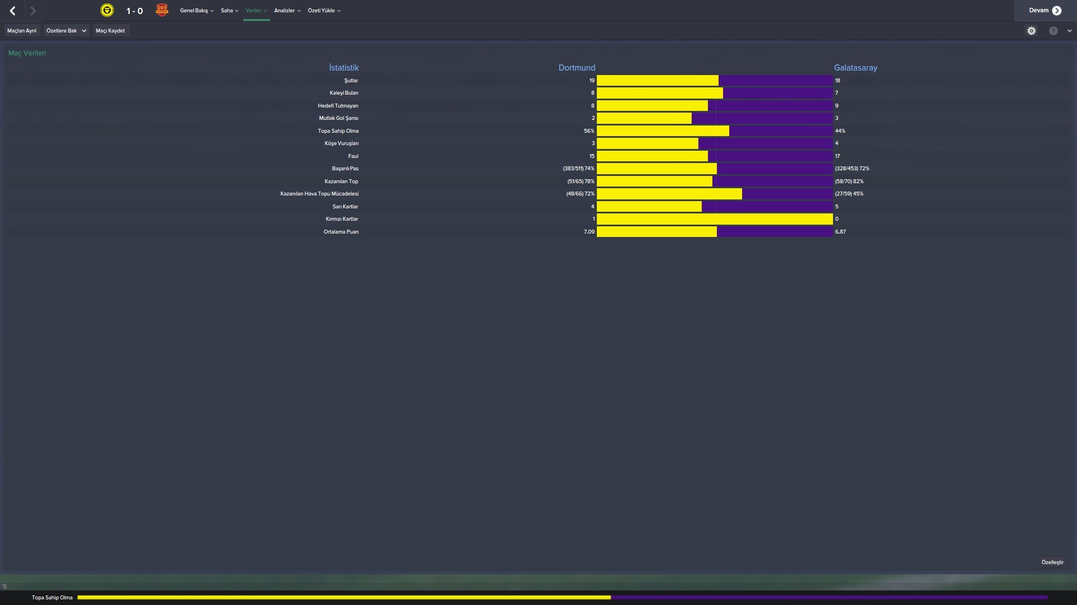Click Galatasaray's 6.87 average rating
1077x605 pixels.
pos(840,232)
